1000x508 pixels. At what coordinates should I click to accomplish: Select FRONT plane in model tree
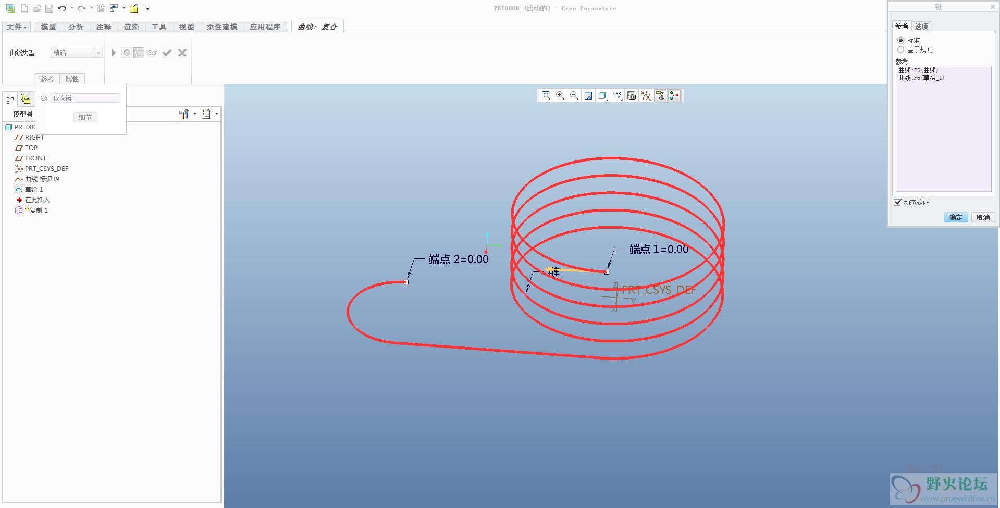tap(31, 158)
